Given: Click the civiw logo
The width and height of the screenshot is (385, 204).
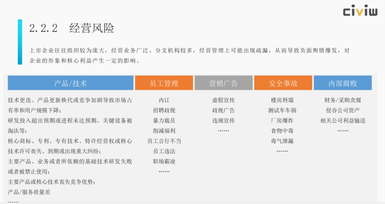Looking at the screenshot, I should [x=359, y=12].
